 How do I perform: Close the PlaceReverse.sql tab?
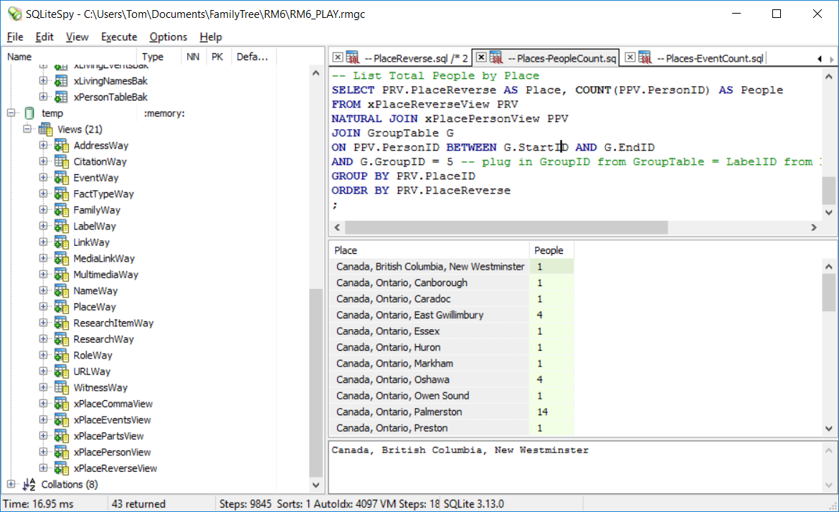(338, 57)
